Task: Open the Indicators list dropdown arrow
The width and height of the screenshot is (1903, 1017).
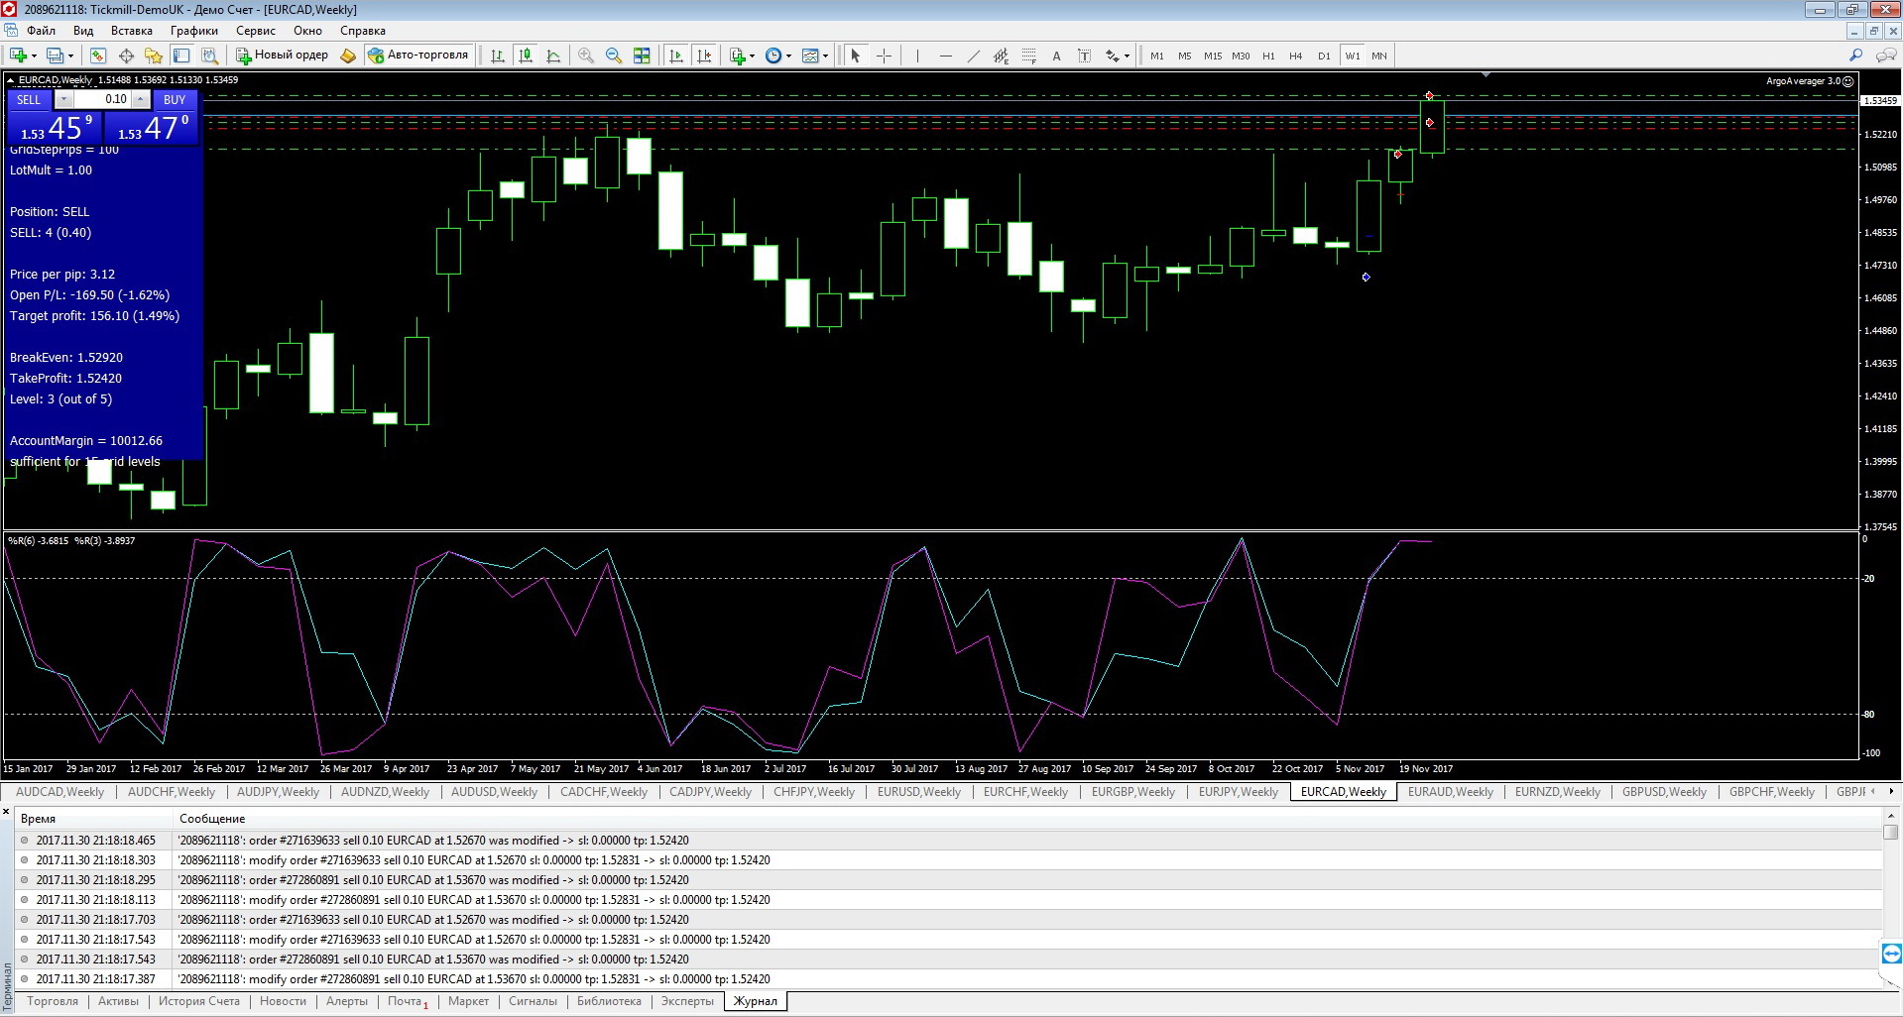Action: (x=752, y=56)
